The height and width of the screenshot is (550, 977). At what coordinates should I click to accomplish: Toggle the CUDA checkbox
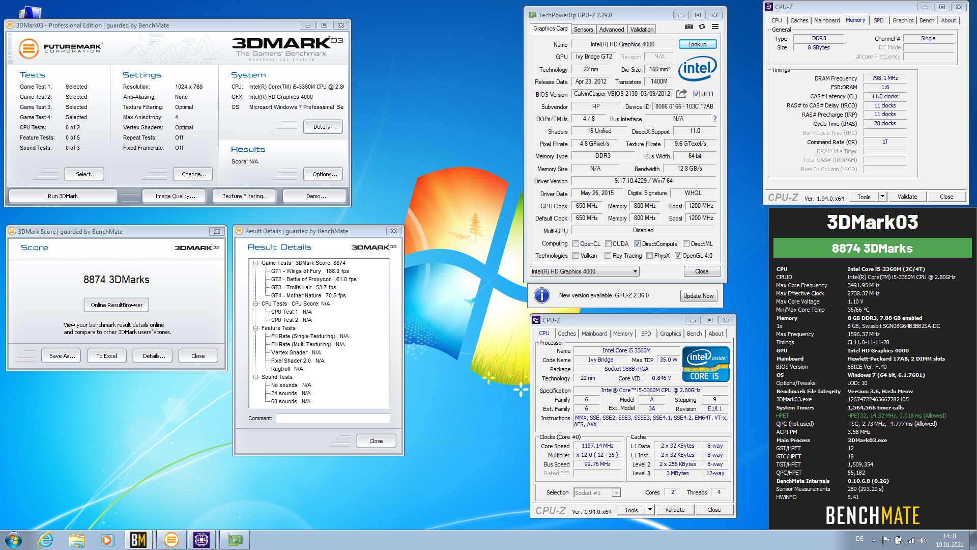[x=608, y=244]
